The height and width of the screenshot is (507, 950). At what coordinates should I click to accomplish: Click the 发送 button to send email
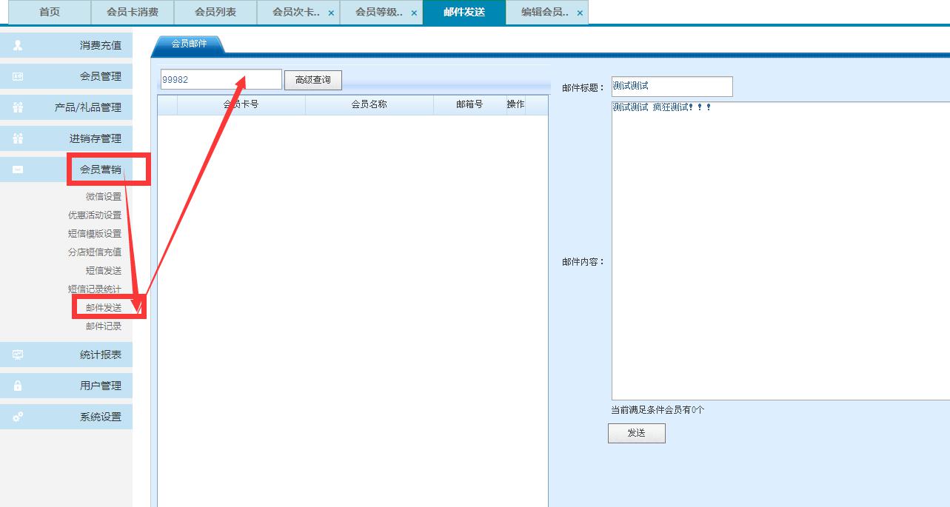click(x=635, y=433)
